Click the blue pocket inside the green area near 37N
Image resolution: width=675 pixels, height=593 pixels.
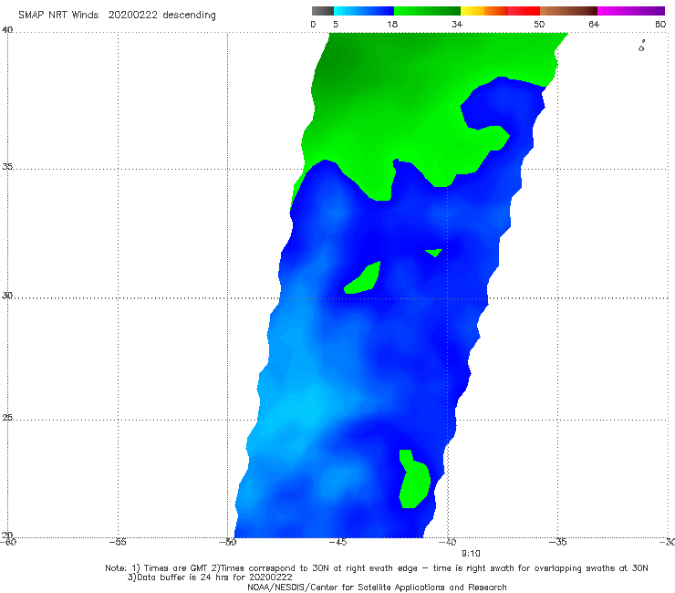[x=504, y=103]
